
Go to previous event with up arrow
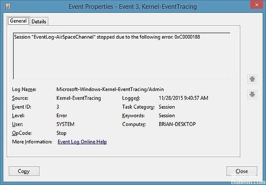point(252,79)
